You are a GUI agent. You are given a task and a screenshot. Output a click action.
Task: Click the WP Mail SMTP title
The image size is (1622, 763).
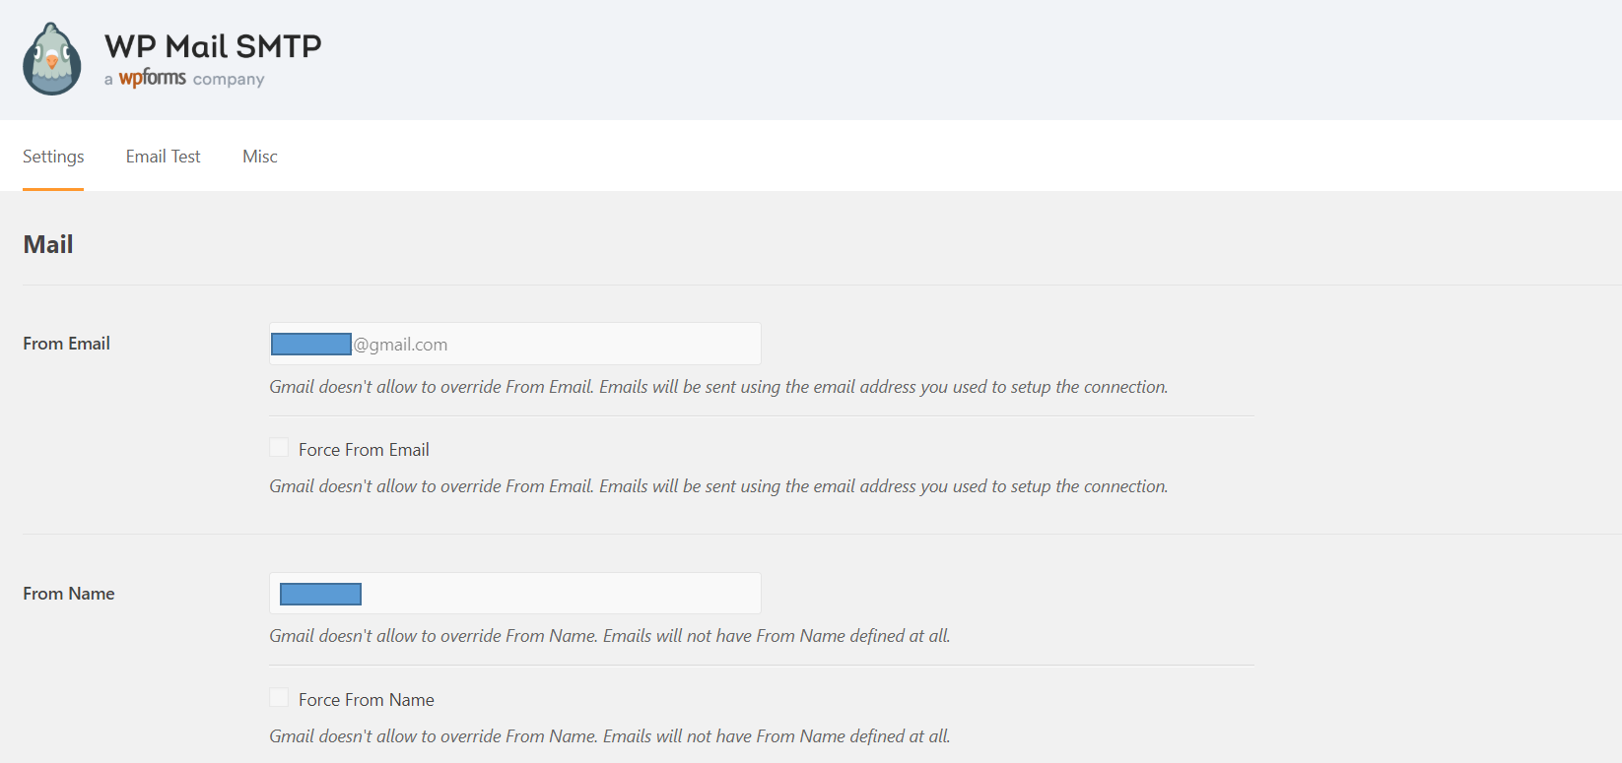point(213,46)
